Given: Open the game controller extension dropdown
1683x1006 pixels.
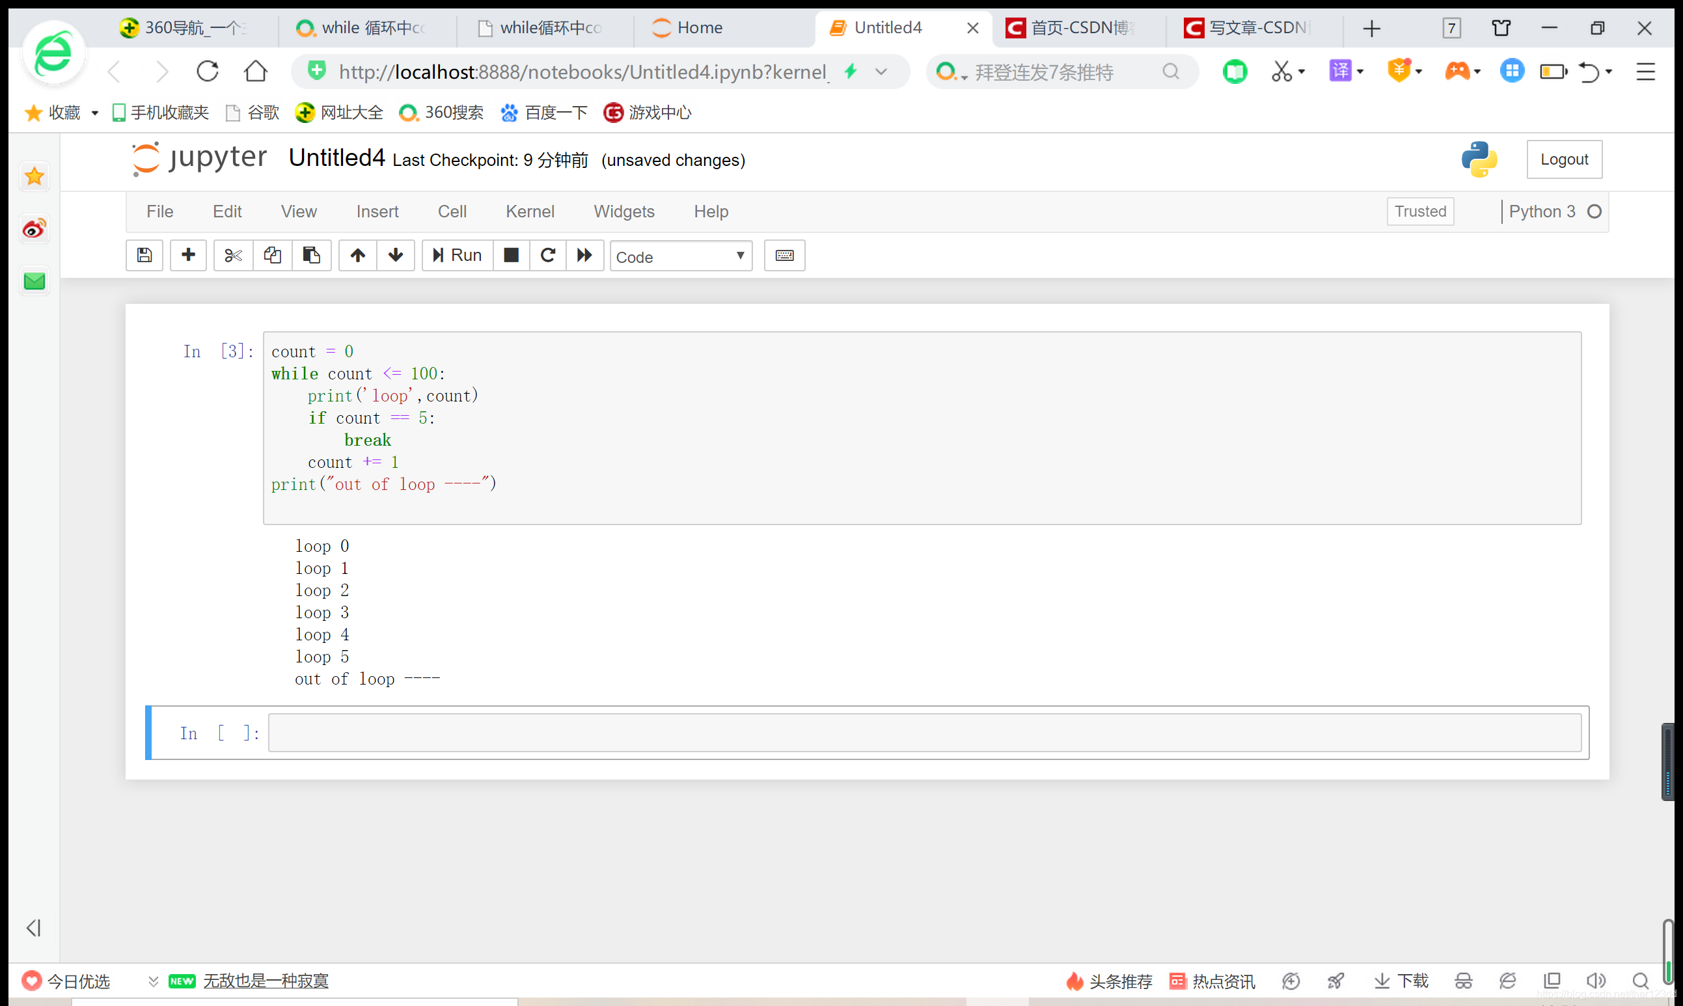Looking at the screenshot, I should [1477, 71].
